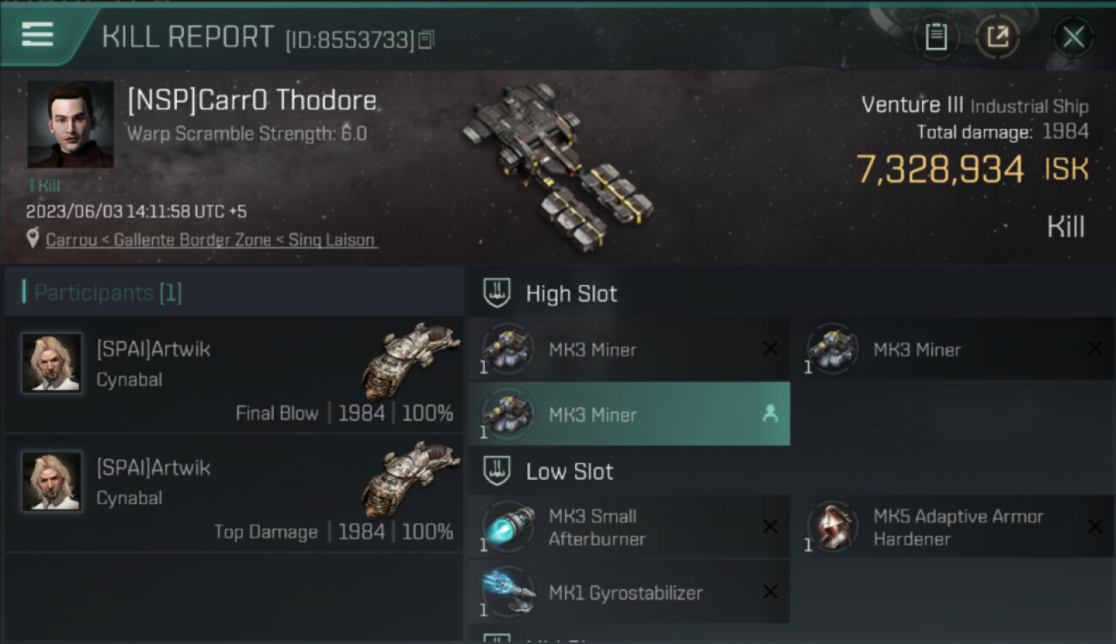Click the share kill report icon
1116x644 pixels.
coord(998,37)
